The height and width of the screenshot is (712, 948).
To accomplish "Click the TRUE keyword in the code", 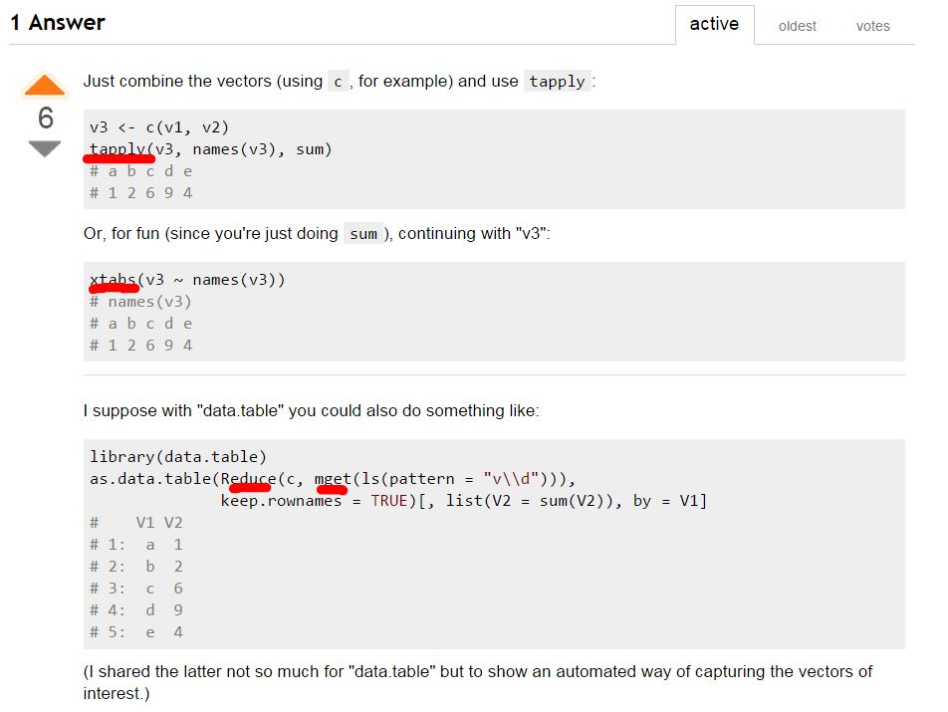I will [388, 500].
